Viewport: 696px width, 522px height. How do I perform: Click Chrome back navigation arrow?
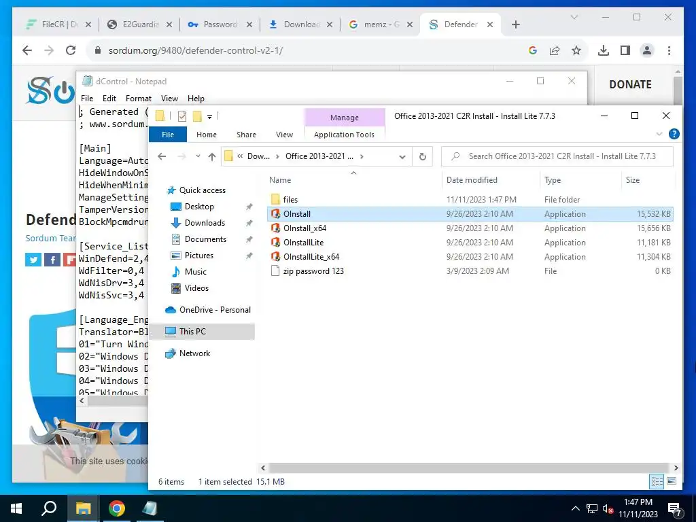(27, 50)
